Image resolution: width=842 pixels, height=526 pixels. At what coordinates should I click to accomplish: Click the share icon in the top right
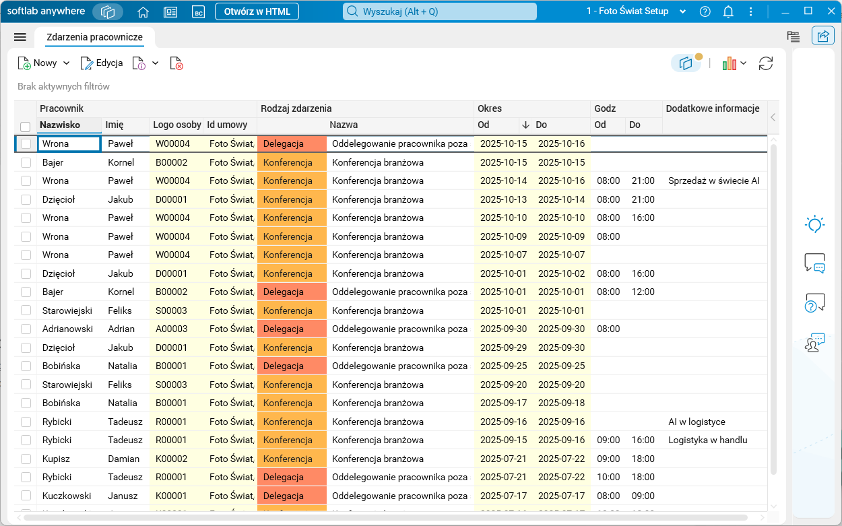click(x=823, y=36)
